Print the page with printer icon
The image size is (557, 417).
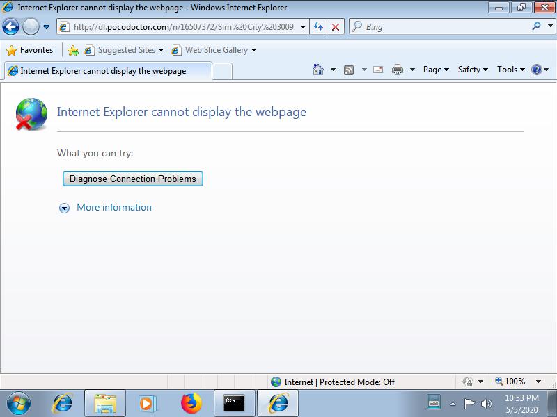click(397, 69)
